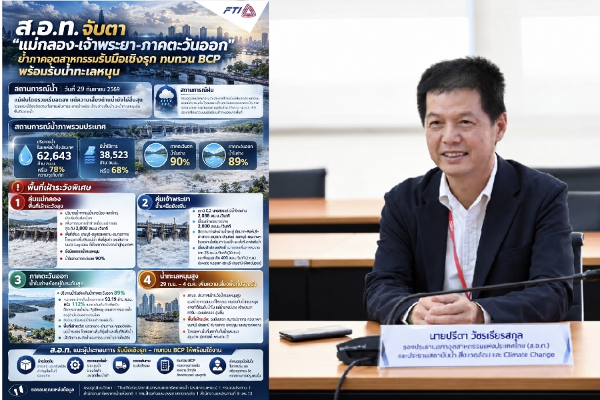Click the "ขอขอบคุณแหล่งข้อมูล" credit label
600x400 pixels.
53,389
